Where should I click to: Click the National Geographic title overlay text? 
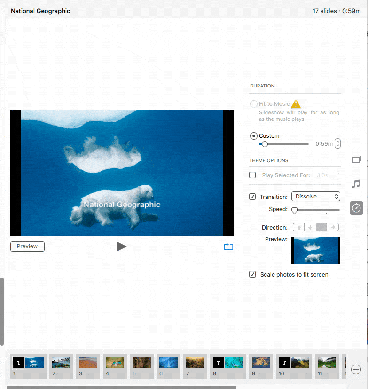(122, 205)
